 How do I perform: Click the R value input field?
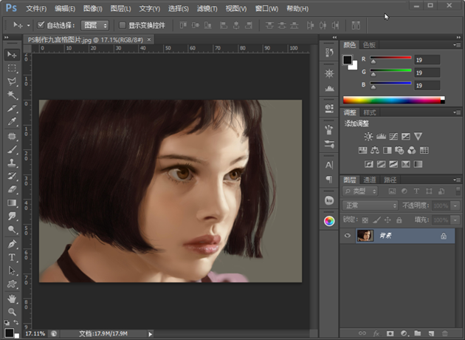[x=427, y=60]
